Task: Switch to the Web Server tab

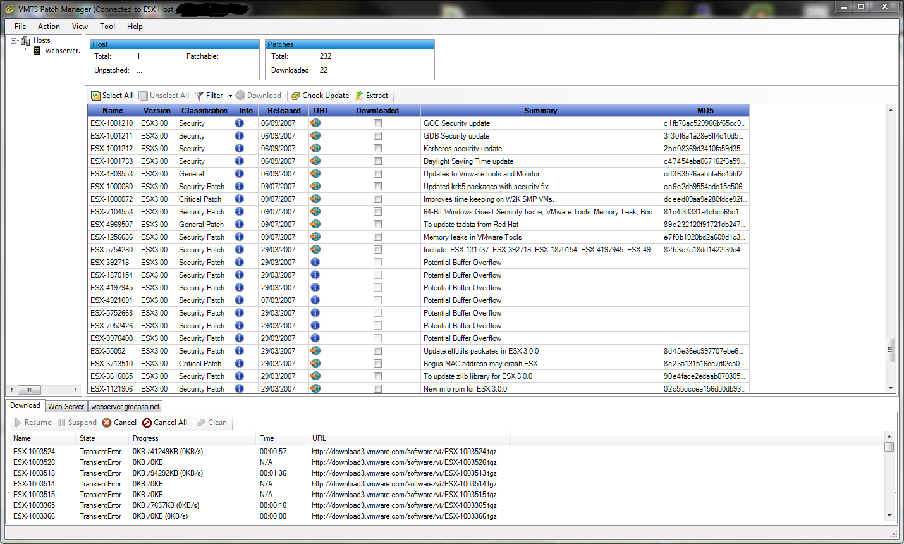Action: coord(66,407)
